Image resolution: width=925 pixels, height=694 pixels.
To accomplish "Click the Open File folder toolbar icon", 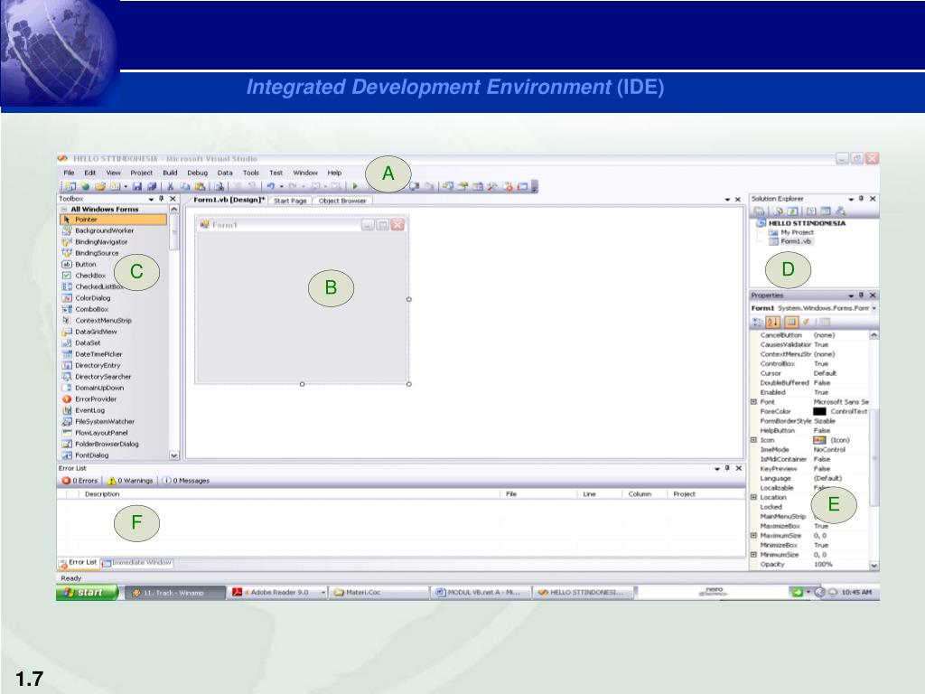I will coord(99,186).
